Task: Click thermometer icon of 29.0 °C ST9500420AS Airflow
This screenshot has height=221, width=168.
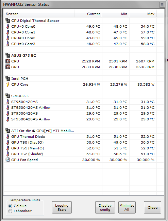Action: coord(8,119)
